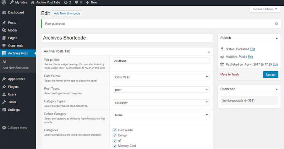Click the Posts pin icon

(4, 23)
